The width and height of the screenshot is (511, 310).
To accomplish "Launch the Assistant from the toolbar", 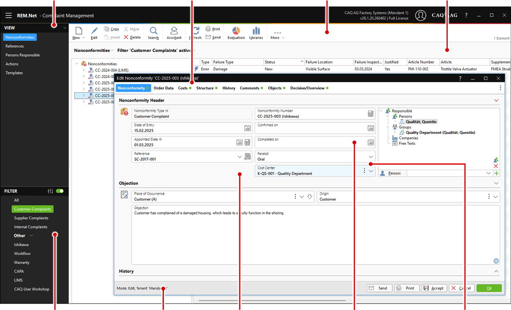I will [x=174, y=33].
